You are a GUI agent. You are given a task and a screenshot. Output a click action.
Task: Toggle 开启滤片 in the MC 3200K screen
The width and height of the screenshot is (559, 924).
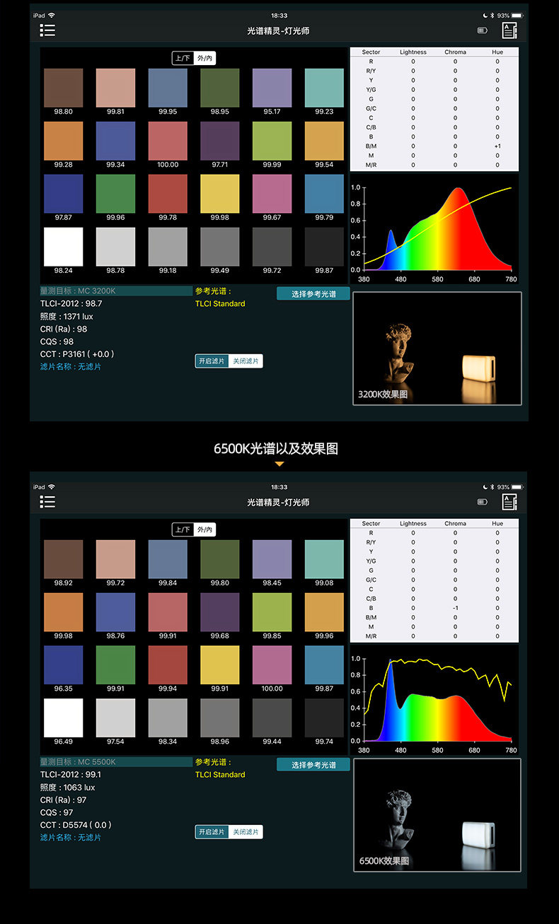[x=212, y=361]
